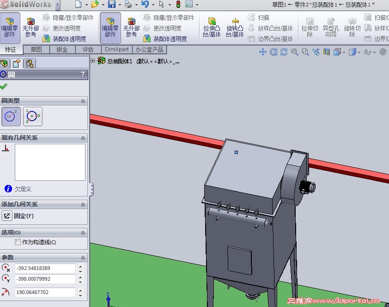The width and height of the screenshot is (389, 307).
Task: Open 异型孔向导 hole wizard
Action: pos(331,28)
